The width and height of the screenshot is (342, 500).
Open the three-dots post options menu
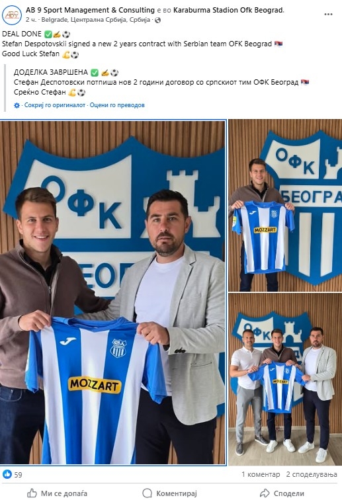tap(328, 15)
